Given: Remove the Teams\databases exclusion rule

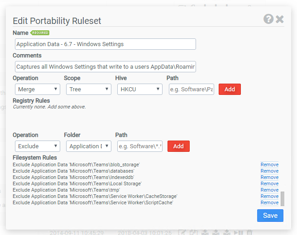Looking at the screenshot, I should 269,171.
